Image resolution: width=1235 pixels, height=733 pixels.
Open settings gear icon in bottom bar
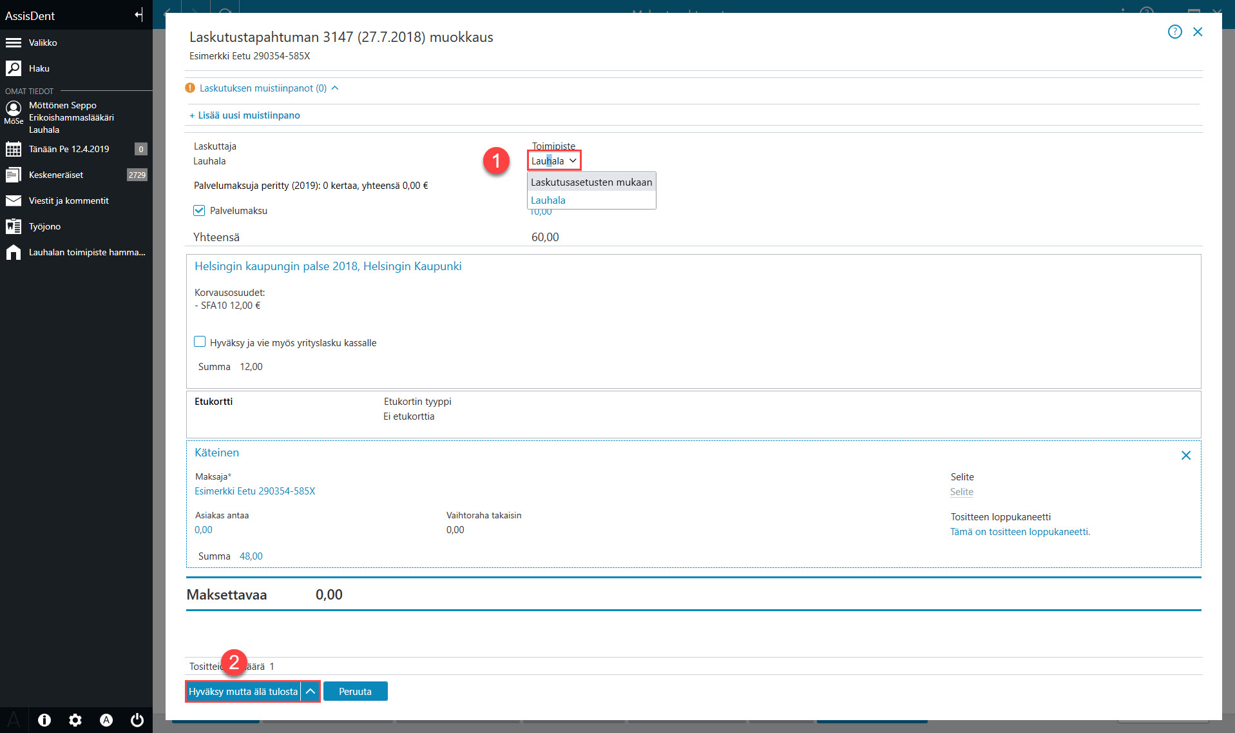(x=75, y=720)
